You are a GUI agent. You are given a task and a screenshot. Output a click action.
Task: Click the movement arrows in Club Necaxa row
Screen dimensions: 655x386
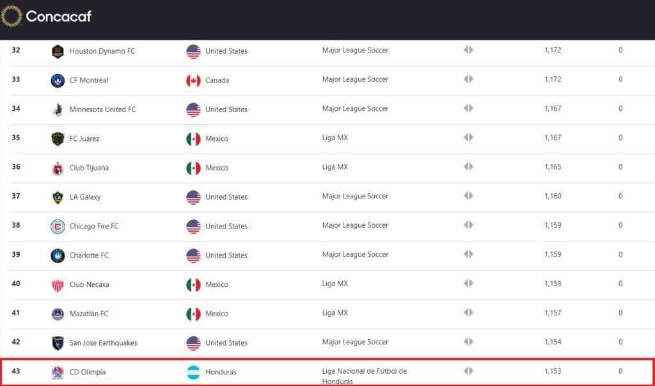(x=468, y=284)
